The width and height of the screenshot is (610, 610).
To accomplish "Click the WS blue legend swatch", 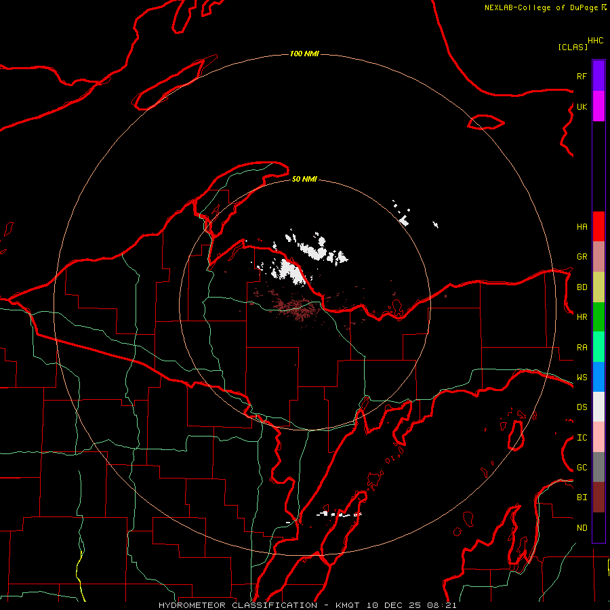I will 598,377.
